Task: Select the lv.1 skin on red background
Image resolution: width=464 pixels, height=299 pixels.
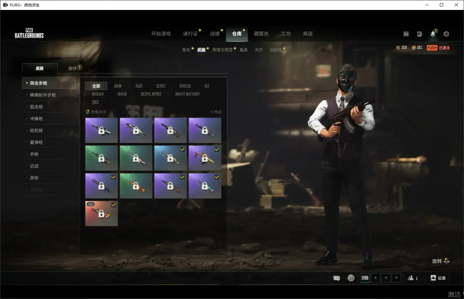Action: click(x=101, y=213)
